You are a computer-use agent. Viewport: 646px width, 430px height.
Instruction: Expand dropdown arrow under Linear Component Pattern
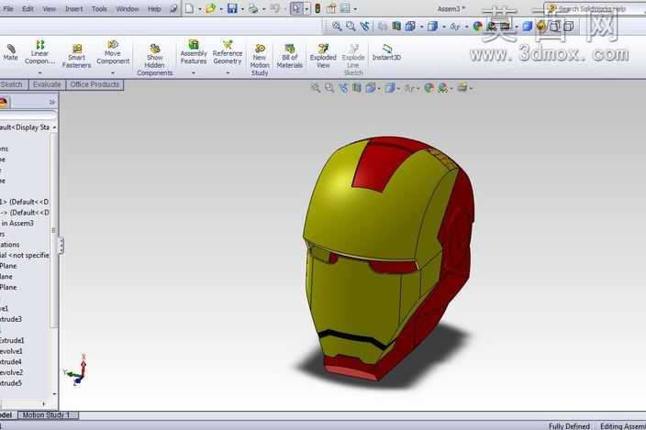[40, 72]
